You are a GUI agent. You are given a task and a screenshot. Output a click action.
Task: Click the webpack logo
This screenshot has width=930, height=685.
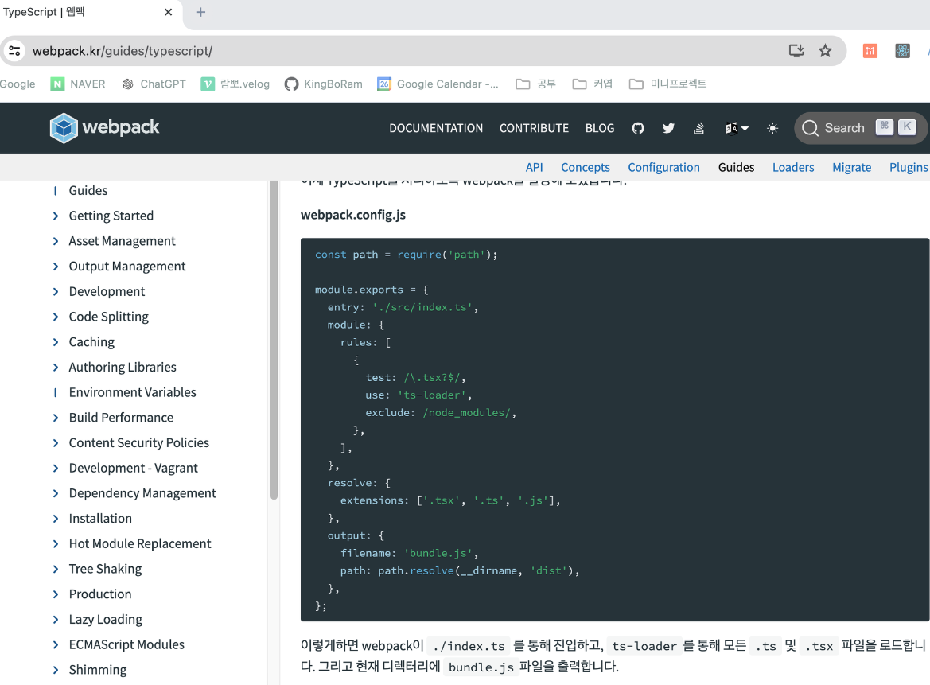pos(104,127)
